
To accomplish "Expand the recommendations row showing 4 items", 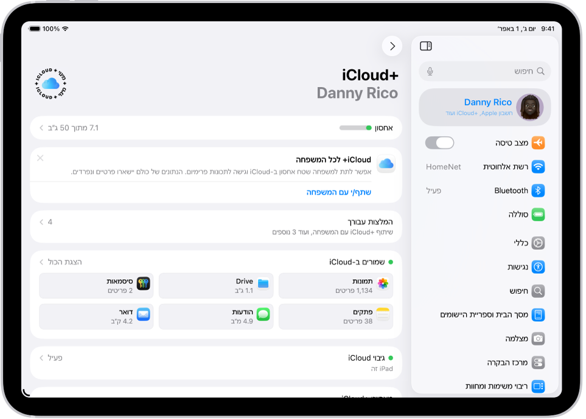I will tap(216, 226).
